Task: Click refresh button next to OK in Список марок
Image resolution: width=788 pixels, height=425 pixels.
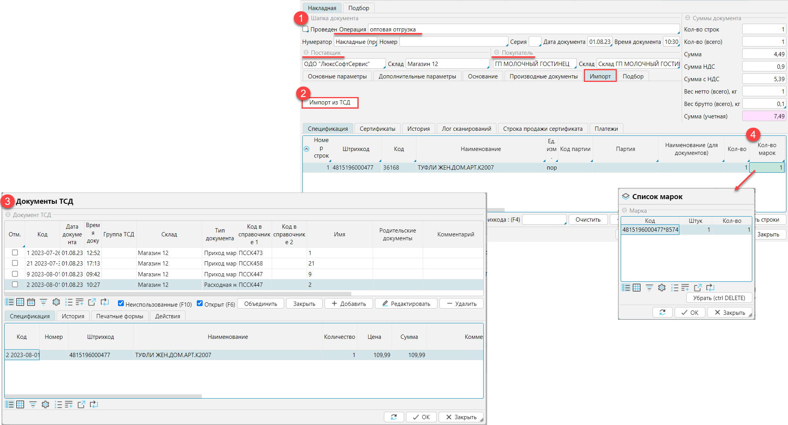Action: [x=663, y=312]
